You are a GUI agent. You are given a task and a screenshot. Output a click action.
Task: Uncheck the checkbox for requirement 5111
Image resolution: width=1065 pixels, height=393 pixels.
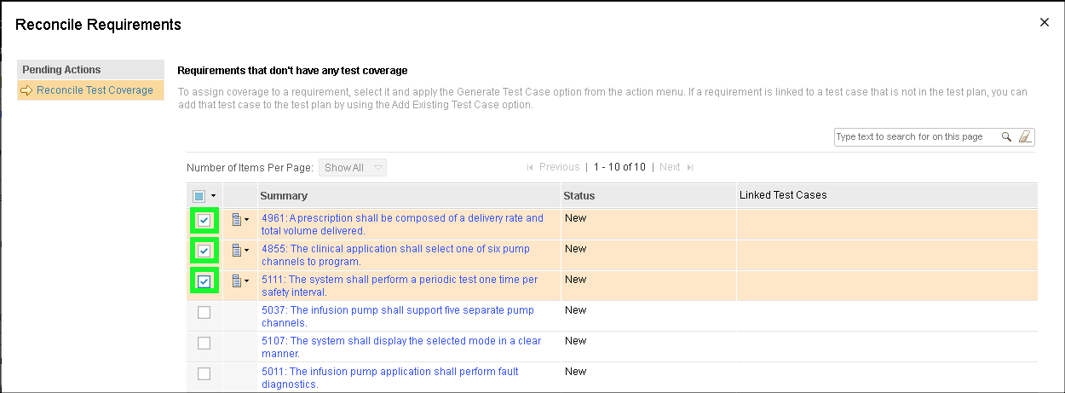pos(204,281)
